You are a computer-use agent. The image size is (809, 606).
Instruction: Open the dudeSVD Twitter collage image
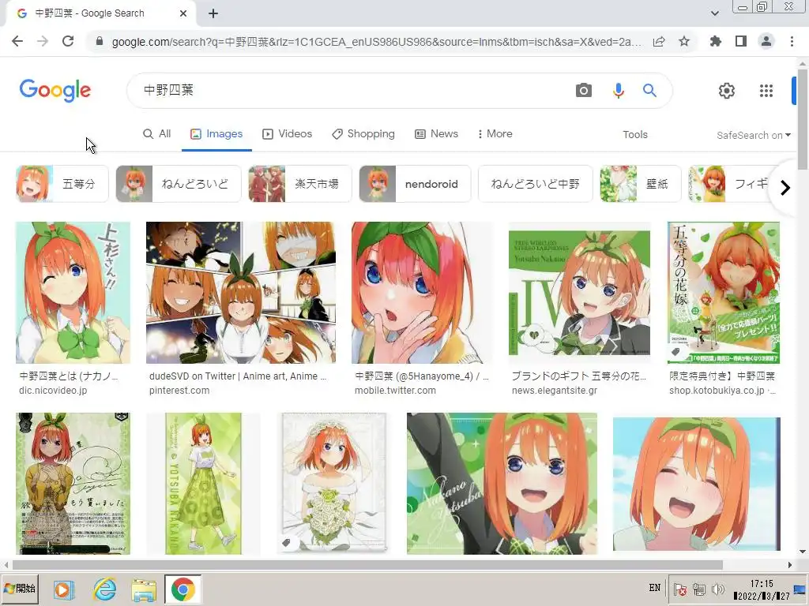click(241, 293)
